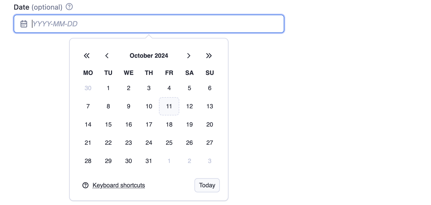Choose Sunday October 20
Screen dimensions: 431x205
pos(210,125)
